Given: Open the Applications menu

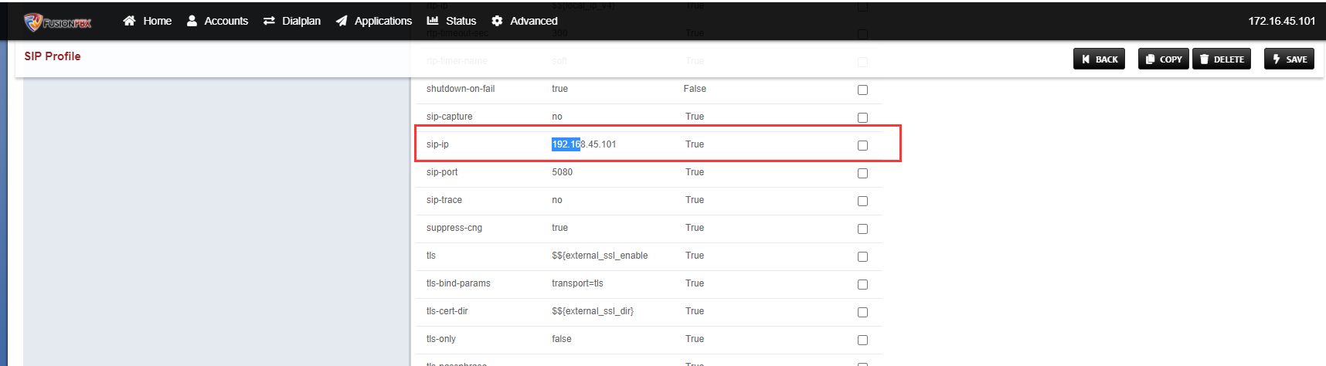Looking at the screenshot, I should click(x=374, y=21).
